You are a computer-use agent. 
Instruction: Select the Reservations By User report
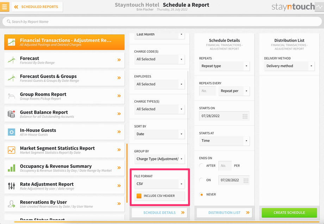pos(64,204)
